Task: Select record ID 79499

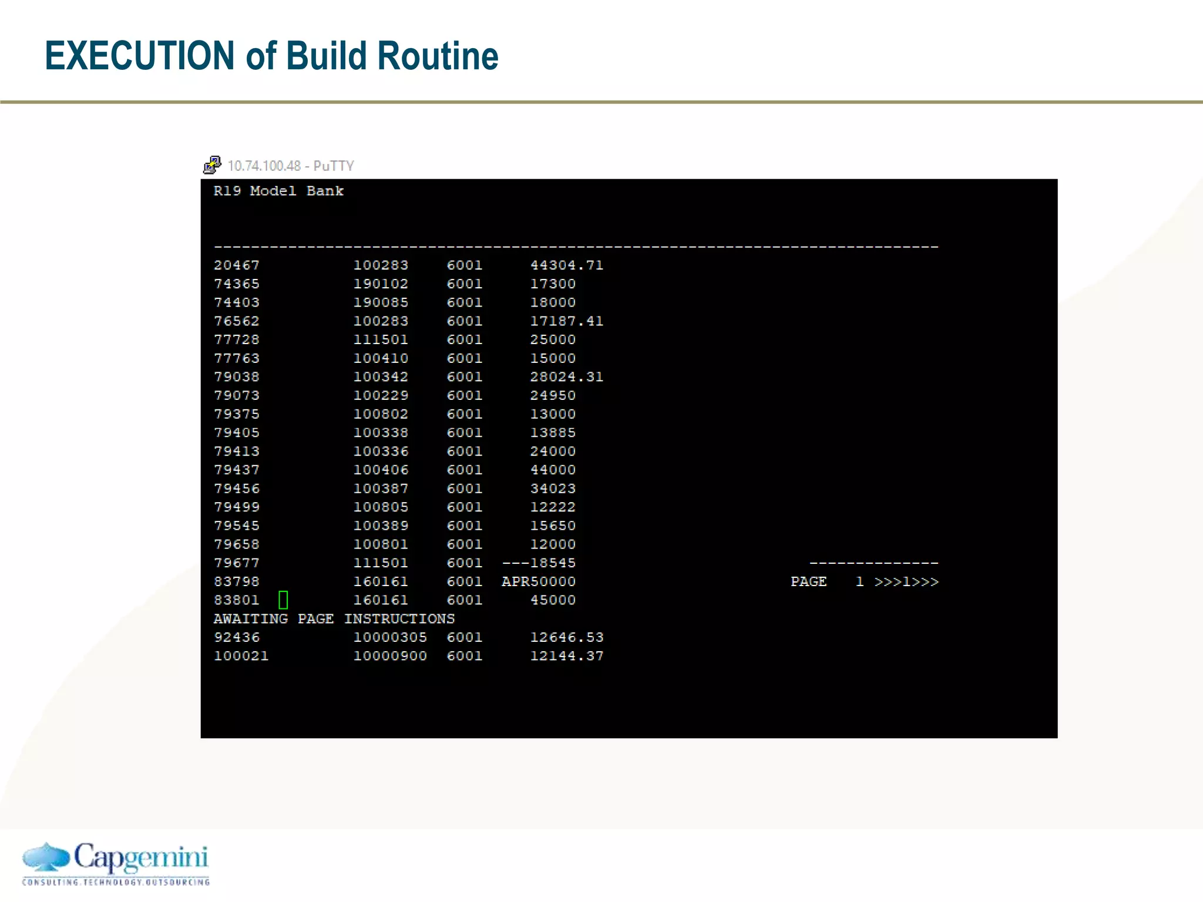Action: 237,507
